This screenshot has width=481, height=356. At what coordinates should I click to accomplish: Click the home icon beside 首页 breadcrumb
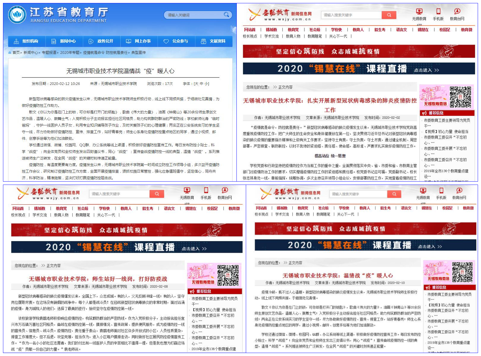[10, 53]
